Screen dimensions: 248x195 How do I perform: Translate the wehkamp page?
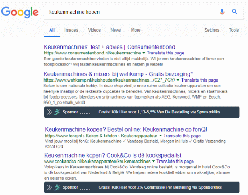200,80
